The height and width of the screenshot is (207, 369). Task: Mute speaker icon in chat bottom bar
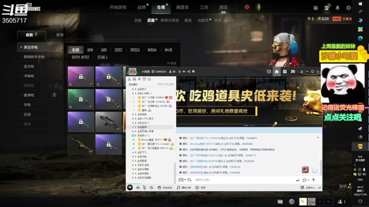138,188
